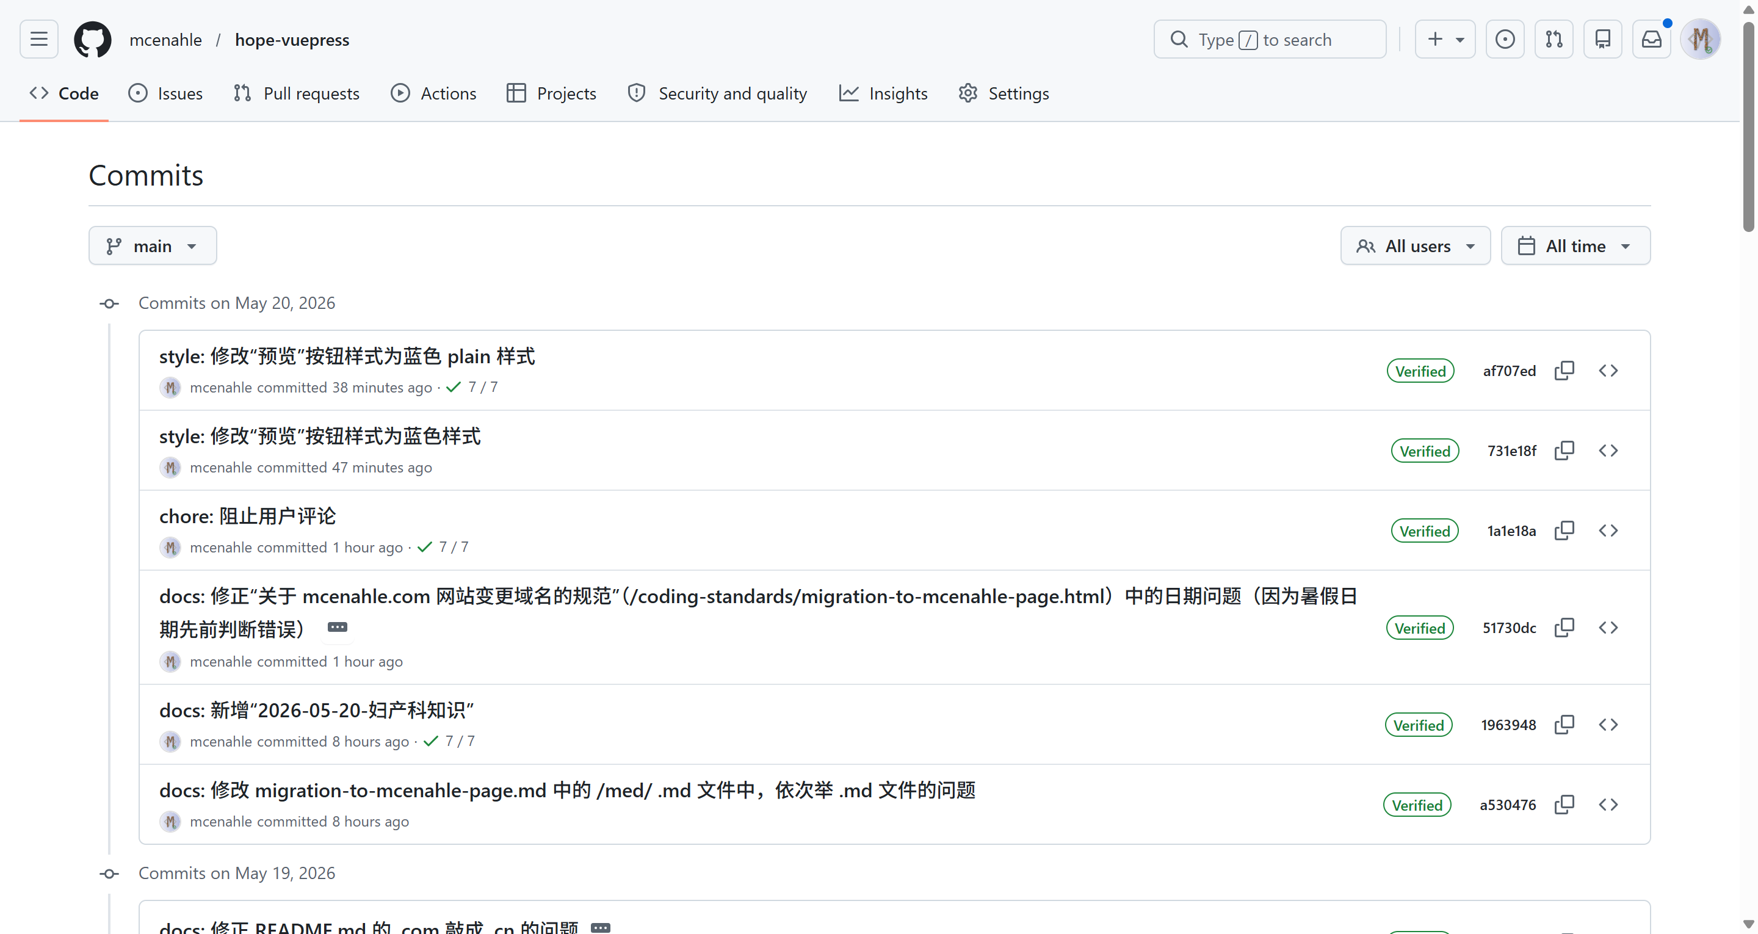Copy full SHA for a530476
Viewport: 1758px width, 934px height.
click(x=1564, y=805)
